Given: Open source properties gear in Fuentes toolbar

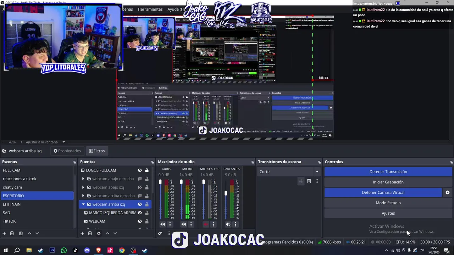Looking at the screenshot, I should point(99,233).
